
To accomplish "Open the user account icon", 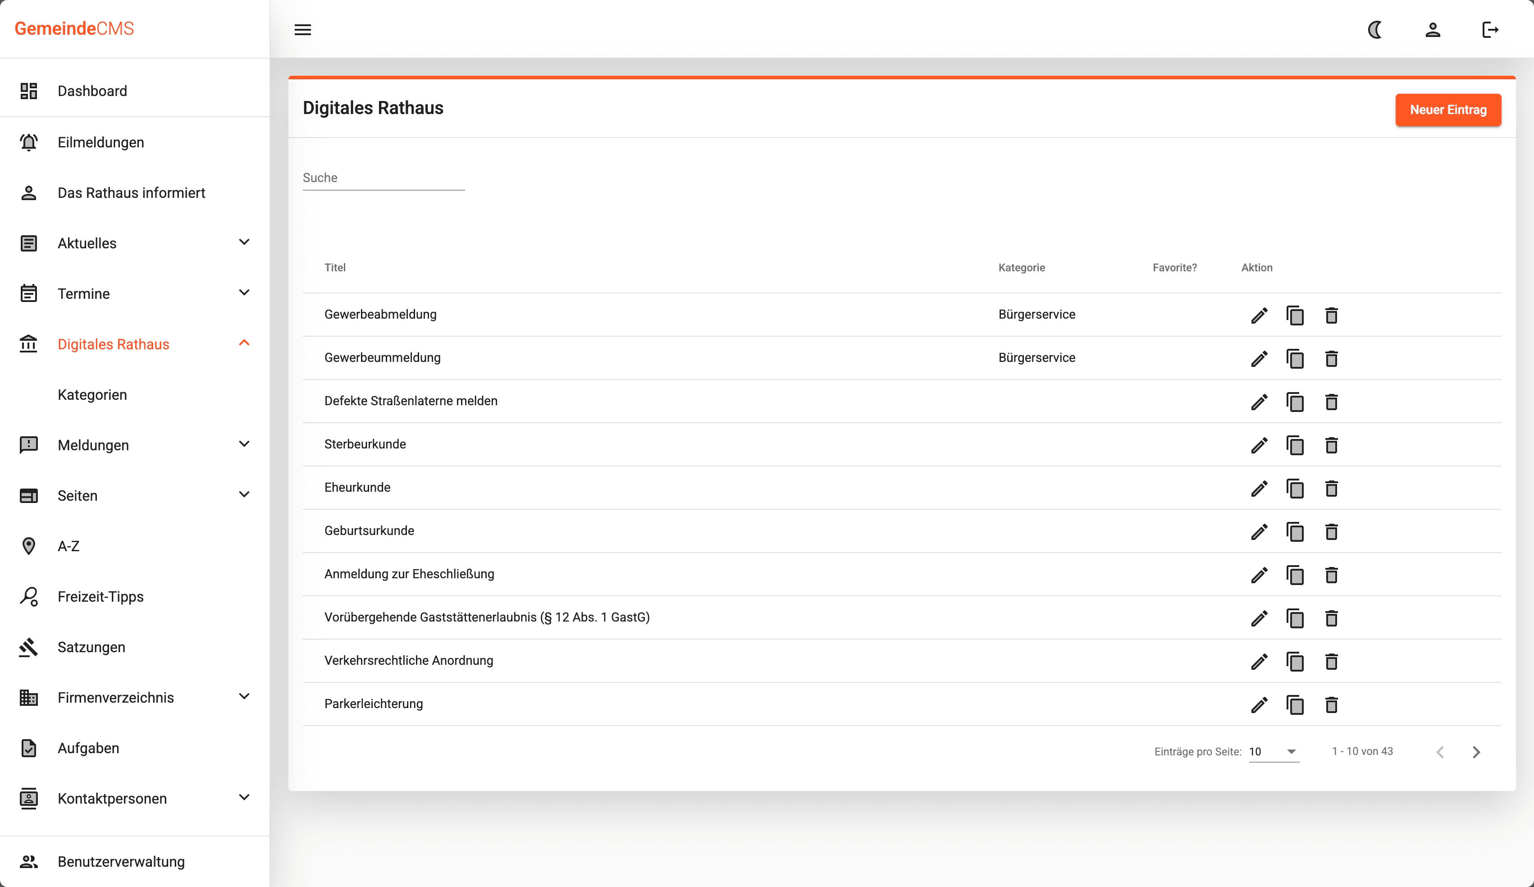I will tap(1432, 29).
